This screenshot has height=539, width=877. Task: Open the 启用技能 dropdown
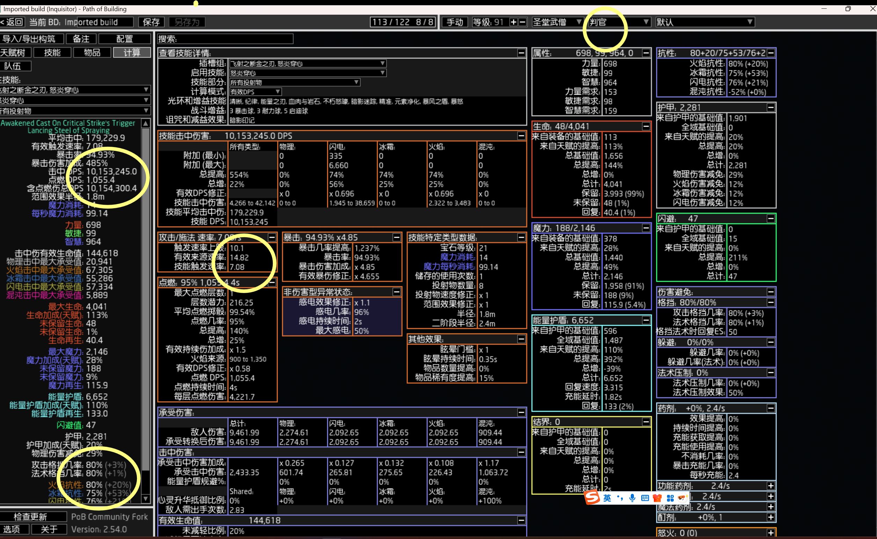coord(308,73)
